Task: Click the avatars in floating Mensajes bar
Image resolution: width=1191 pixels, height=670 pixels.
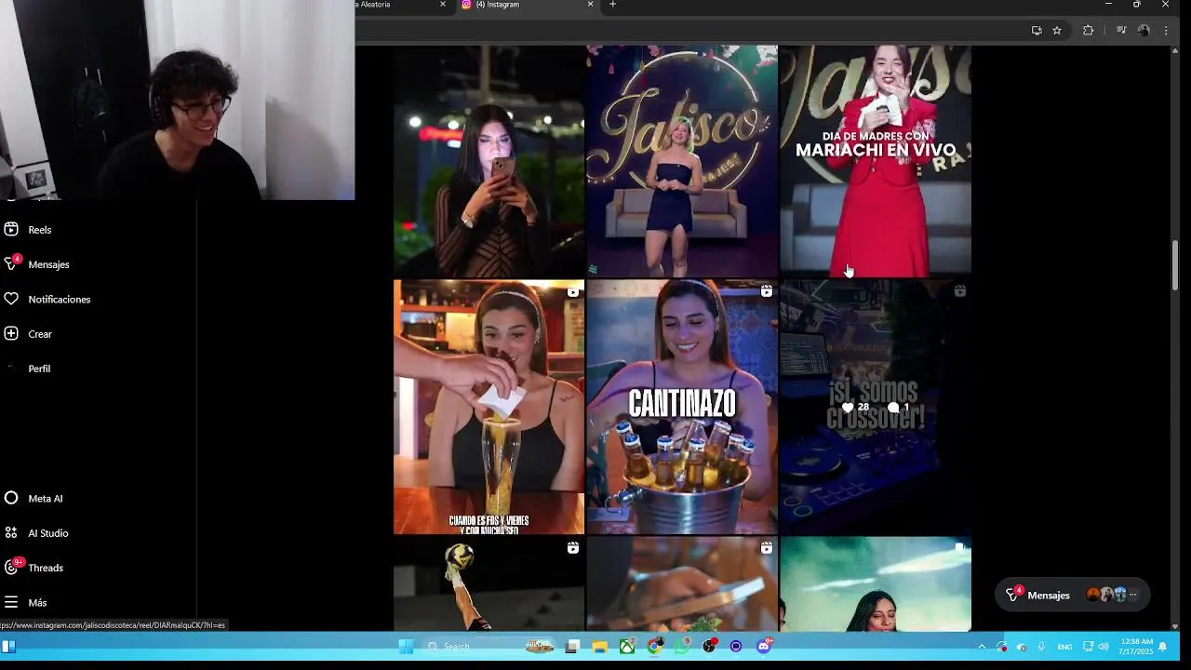Action: click(x=1106, y=595)
